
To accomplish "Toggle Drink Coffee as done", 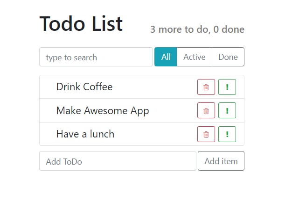I will pos(84,87).
